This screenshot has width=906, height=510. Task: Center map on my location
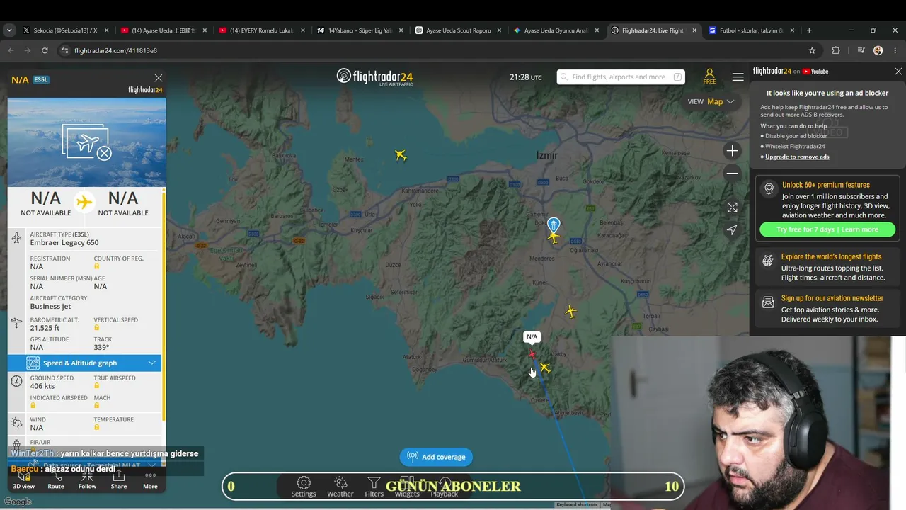coord(732,229)
